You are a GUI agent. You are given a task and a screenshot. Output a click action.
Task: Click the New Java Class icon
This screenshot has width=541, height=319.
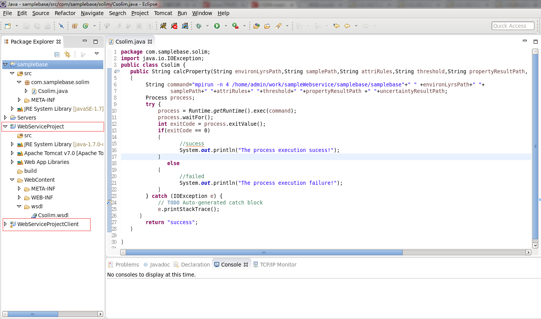(x=86, y=26)
